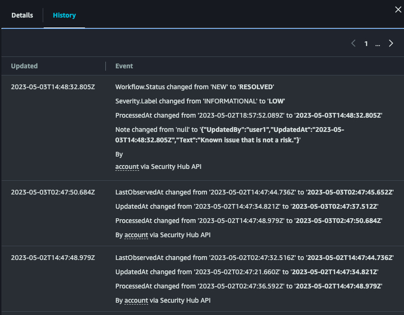Close the finding history panel
This screenshot has width=404, height=315.
coord(398,9)
